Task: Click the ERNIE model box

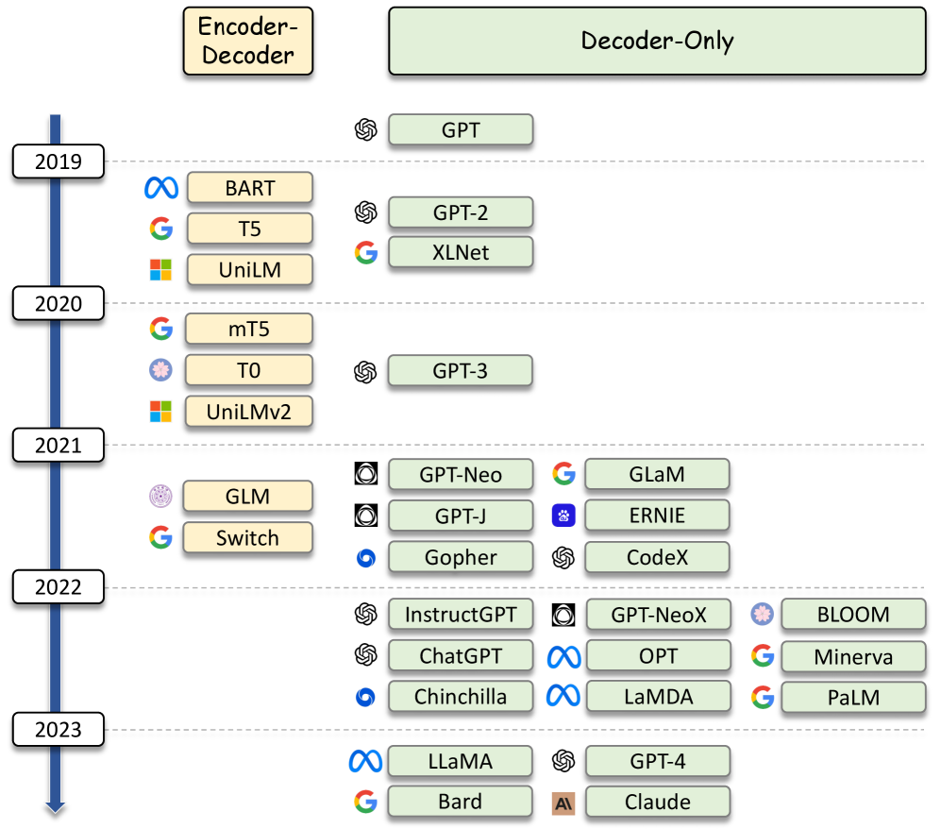Action: 657,516
